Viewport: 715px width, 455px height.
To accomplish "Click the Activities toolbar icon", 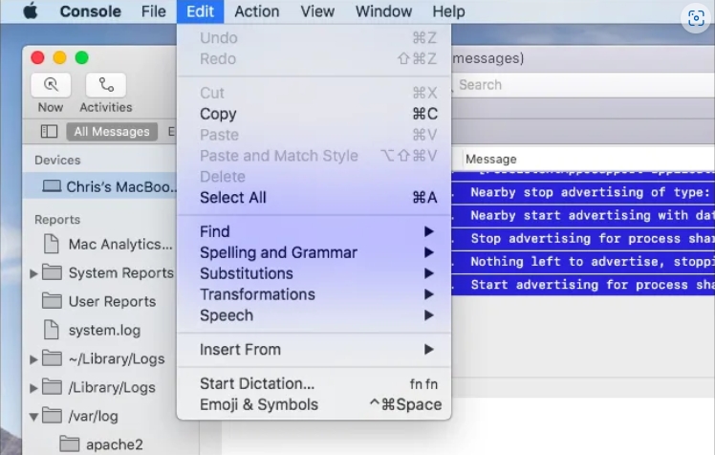I will (106, 85).
